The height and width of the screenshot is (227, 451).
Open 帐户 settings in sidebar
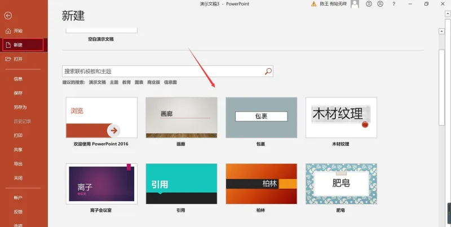click(18, 198)
